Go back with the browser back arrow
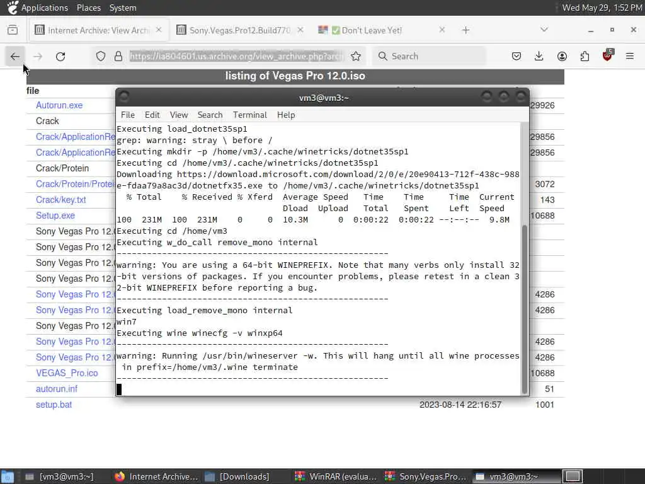This screenshot has height=484, width=645. (x=15, y=56)
